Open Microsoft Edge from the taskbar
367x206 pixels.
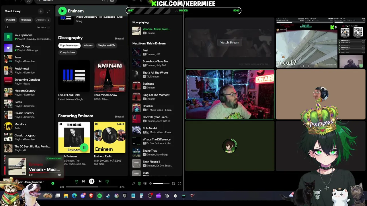click(75, 196)
